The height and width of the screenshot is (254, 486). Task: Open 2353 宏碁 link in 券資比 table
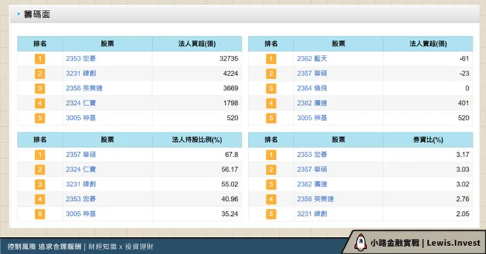[312, 154]
